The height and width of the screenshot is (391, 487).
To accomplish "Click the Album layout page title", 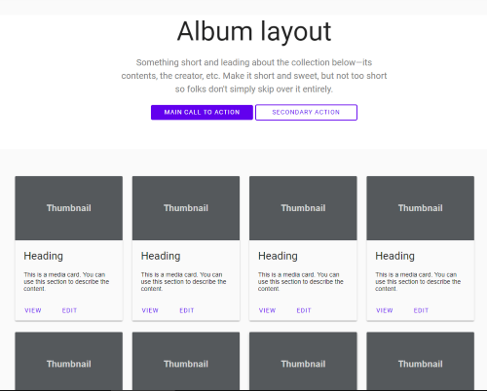I will coord(254,31).
